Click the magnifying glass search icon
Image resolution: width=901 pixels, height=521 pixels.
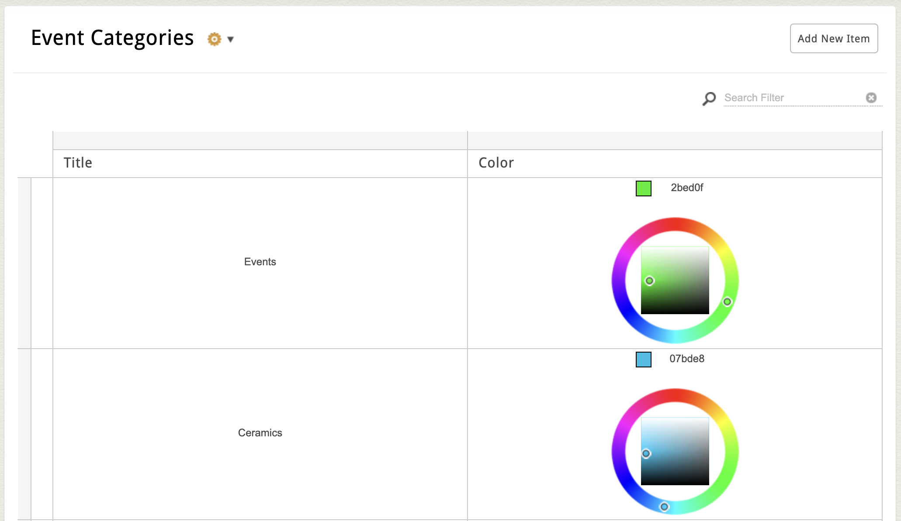coord(709,98)
